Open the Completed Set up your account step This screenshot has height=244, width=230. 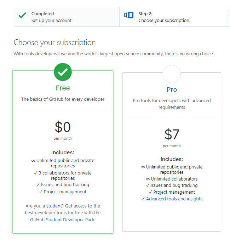pos(67,17)
